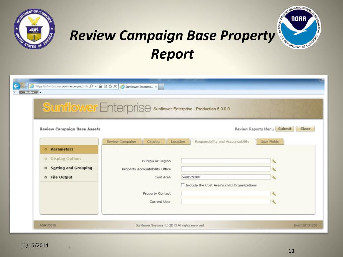
Task: Click the Sunflower Enterprise logo banner
Action: [97, 108]
